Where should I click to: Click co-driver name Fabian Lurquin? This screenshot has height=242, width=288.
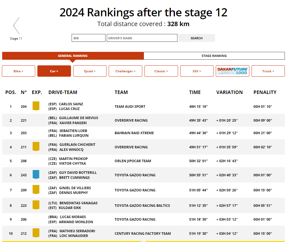[74, 135]
